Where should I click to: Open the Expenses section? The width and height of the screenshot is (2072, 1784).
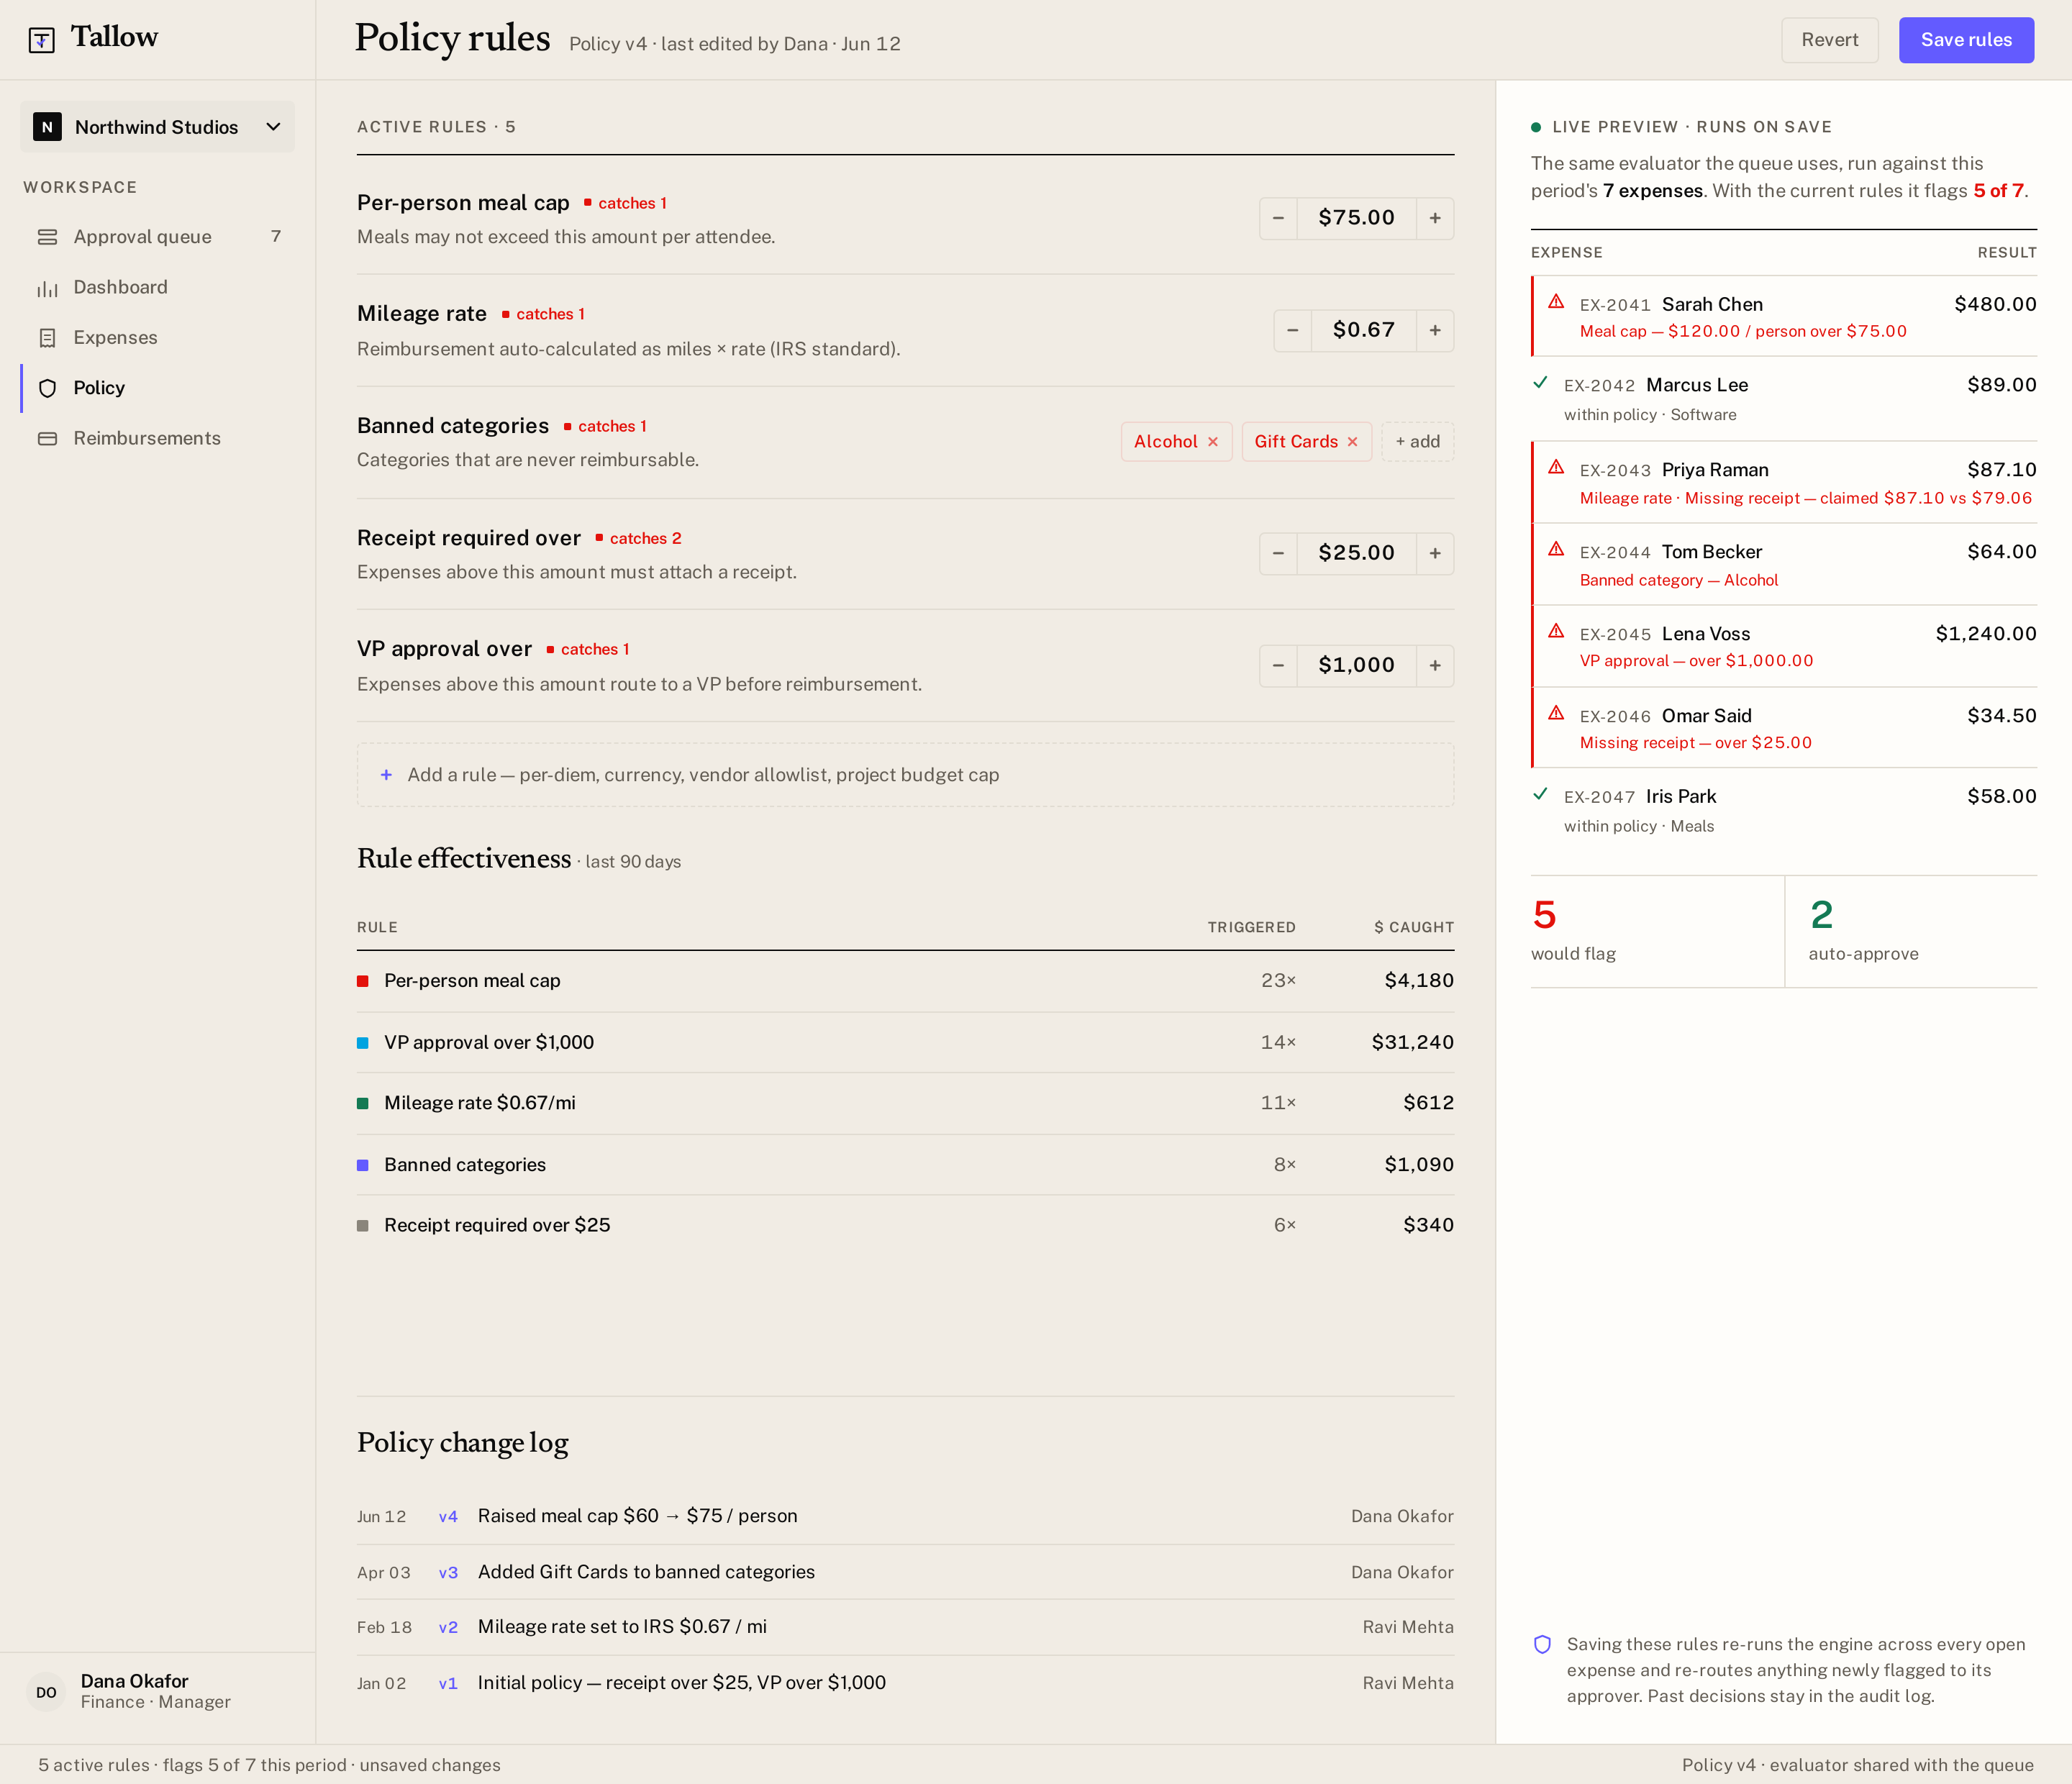tap(158, 338)
